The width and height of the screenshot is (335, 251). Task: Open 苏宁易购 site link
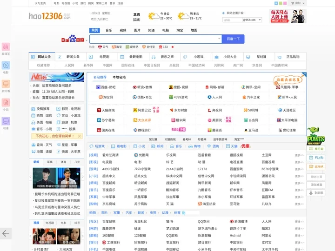(x=106, y=120)
